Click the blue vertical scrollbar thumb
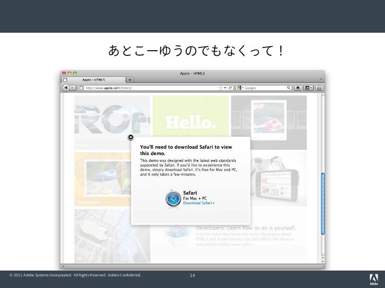 tap(323, 204)
